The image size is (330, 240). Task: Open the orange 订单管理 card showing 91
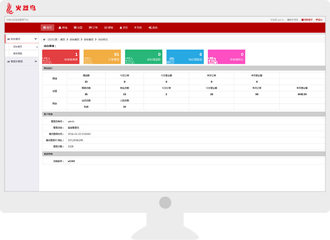pyautogui.click(x=102, y=57)
